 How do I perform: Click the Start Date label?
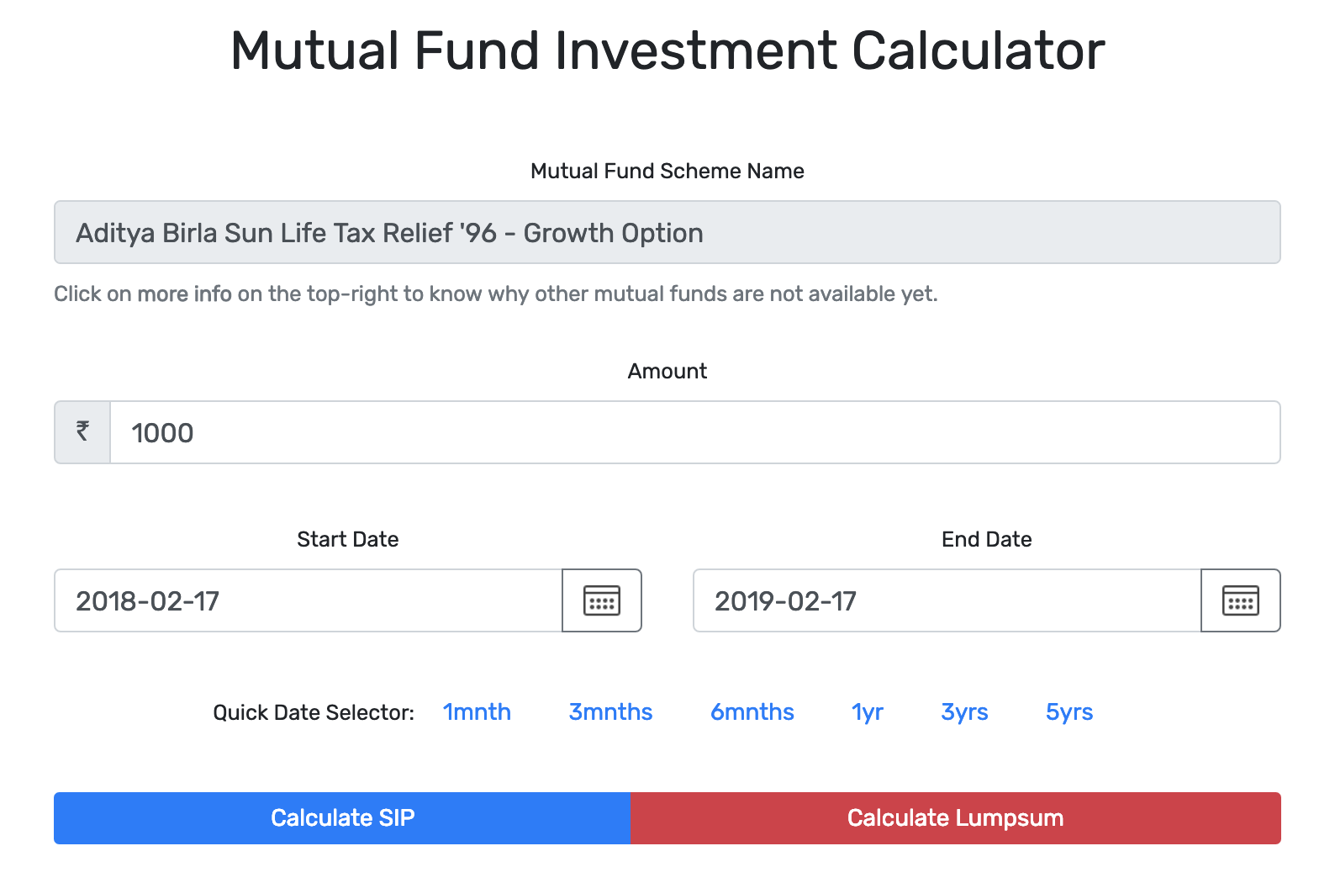(x=347, y=539)
